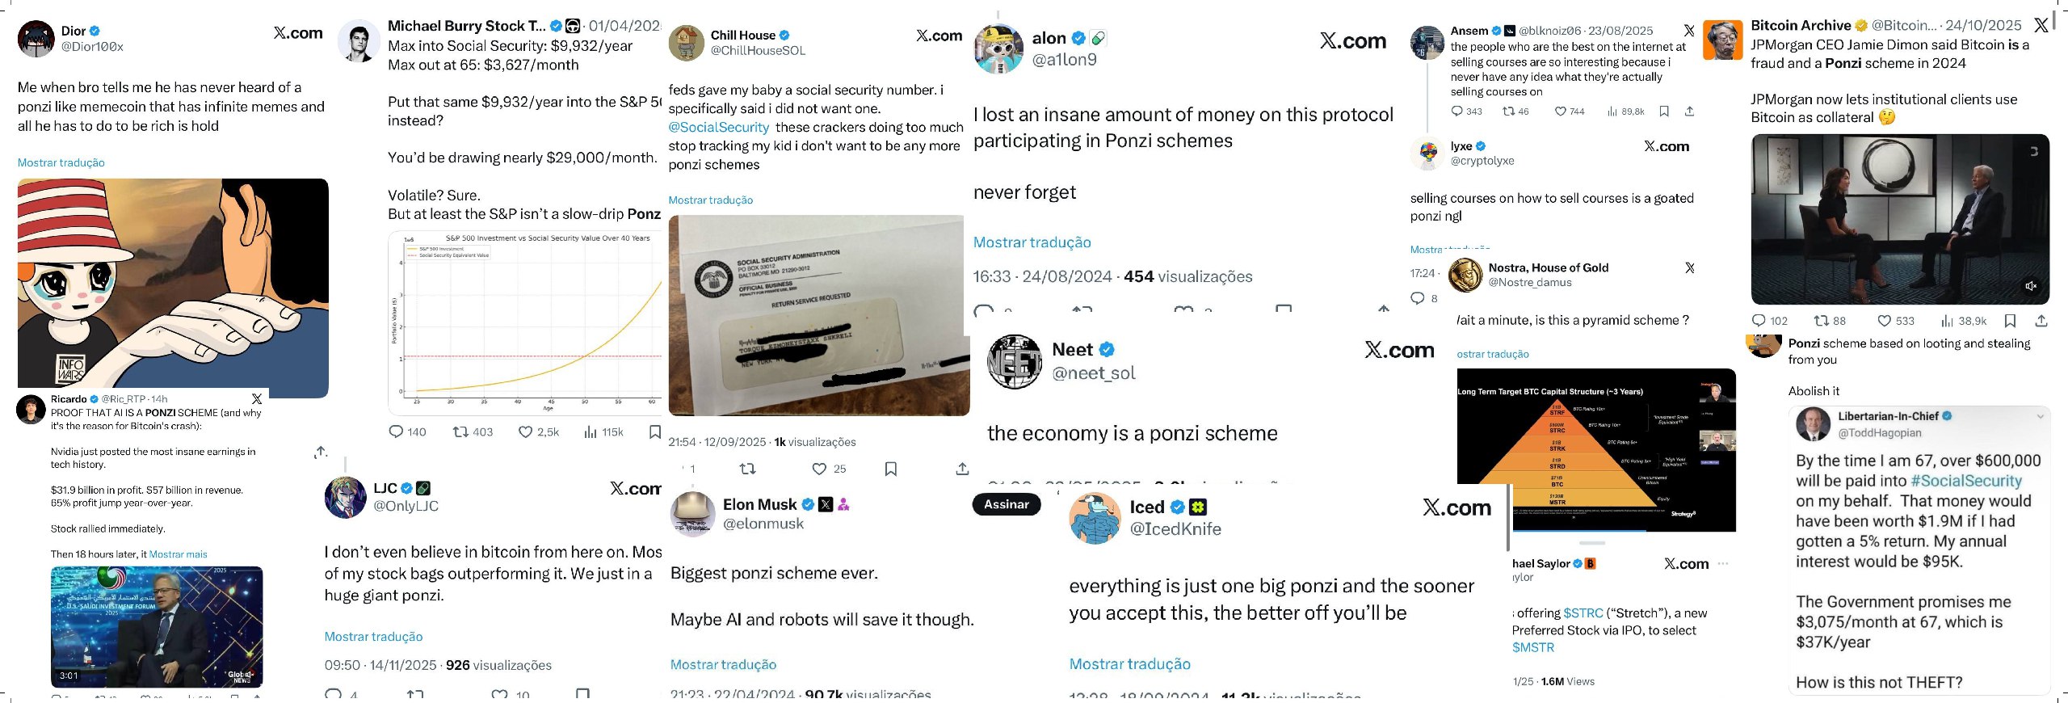Click the Assinar button
This screenshot has height=703, width=2068.
coord(1006,504)
